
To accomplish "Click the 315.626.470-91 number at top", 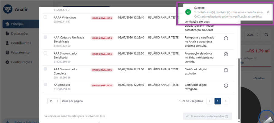I will click(62, 10).
